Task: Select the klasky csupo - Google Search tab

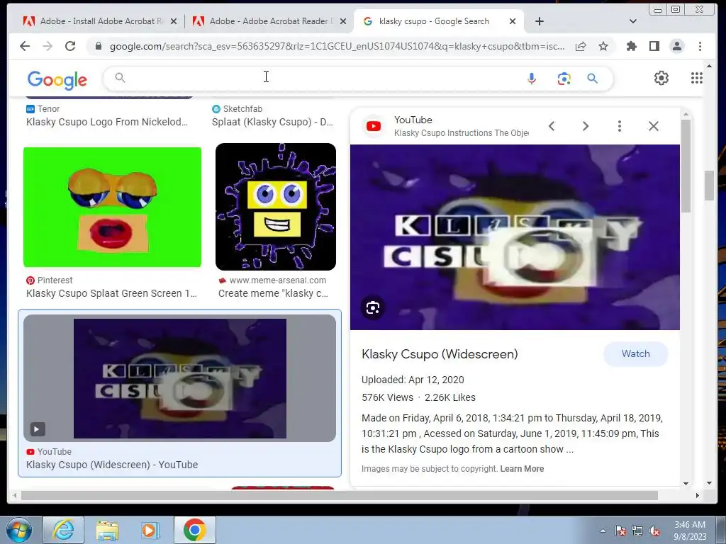Action: pyautogui.click(x=437, y=21)
